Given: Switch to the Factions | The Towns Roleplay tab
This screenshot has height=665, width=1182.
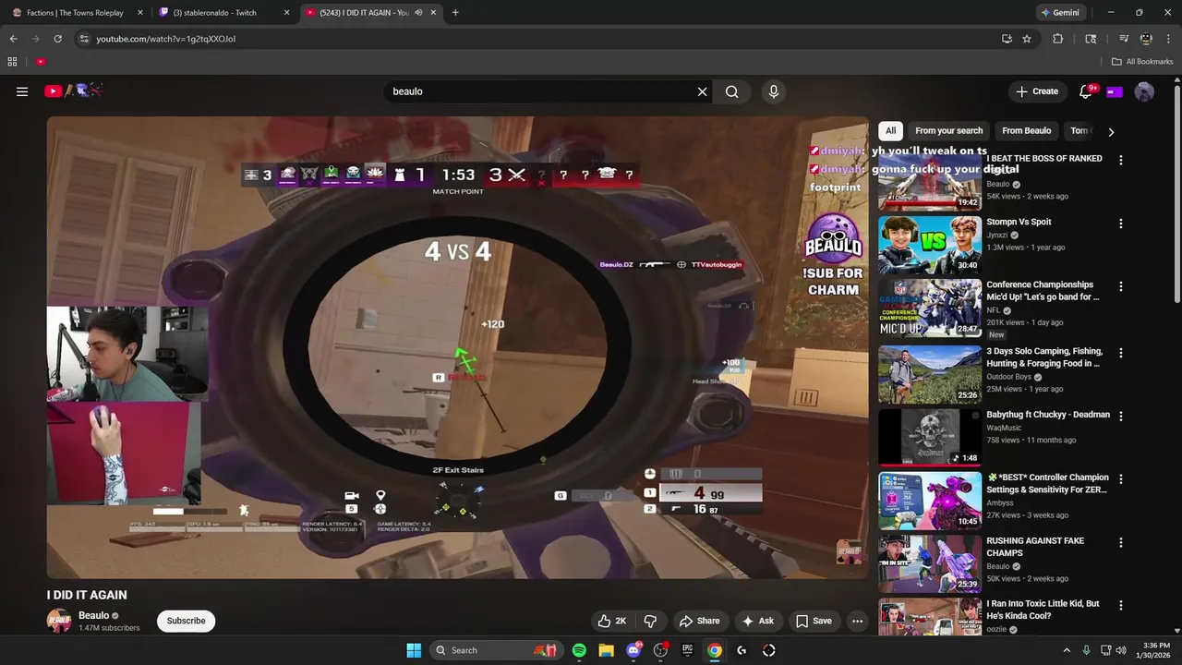Looking at the screenshot, I should click(78, 13).
